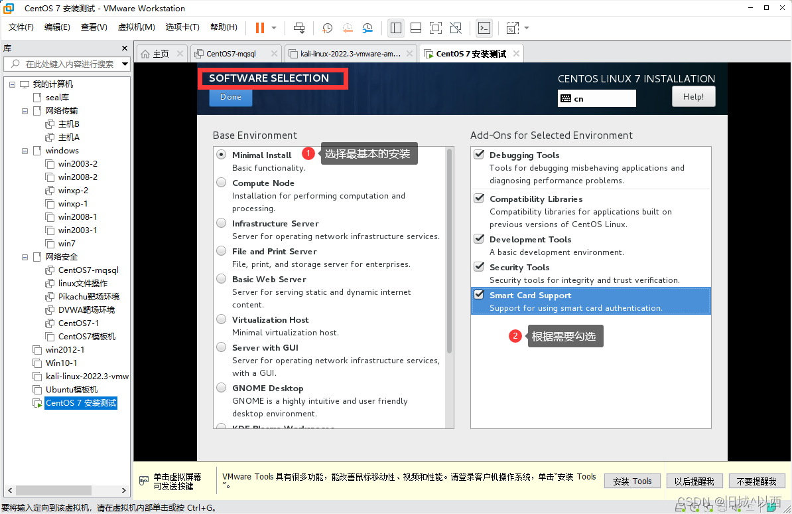Take a snapshot of this virtual machine
The height and width of the screenshot is (514, 792).
[327, 28]
